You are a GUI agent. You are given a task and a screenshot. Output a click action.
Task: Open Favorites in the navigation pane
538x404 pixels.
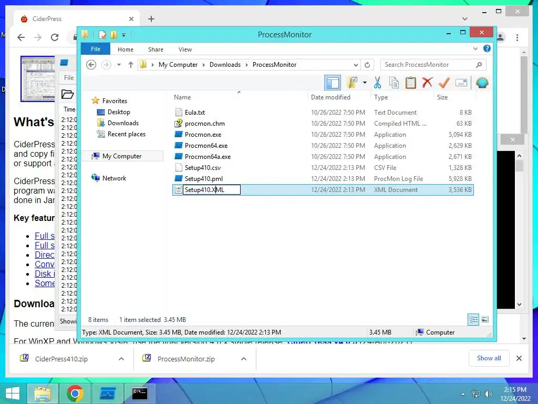click(114, 100)
